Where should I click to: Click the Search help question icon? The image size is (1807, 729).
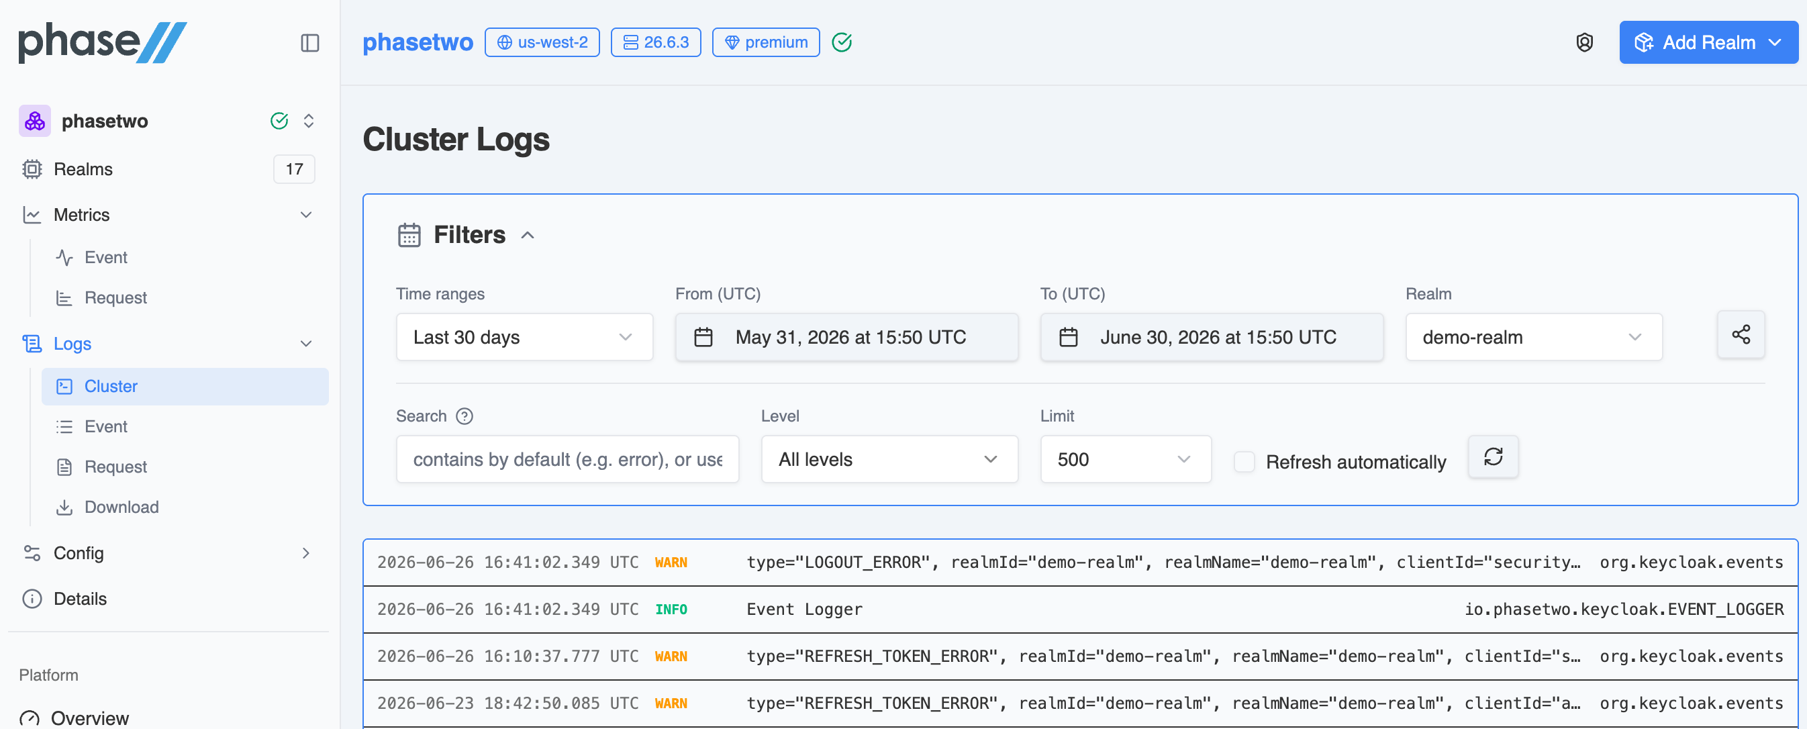tap(465, 416)
